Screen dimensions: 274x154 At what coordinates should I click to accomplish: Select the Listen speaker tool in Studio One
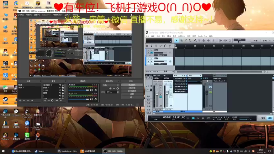(x=209, y=40)
